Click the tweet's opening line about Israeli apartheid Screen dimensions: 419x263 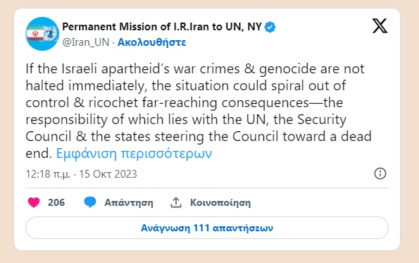(x=195, y=69)
